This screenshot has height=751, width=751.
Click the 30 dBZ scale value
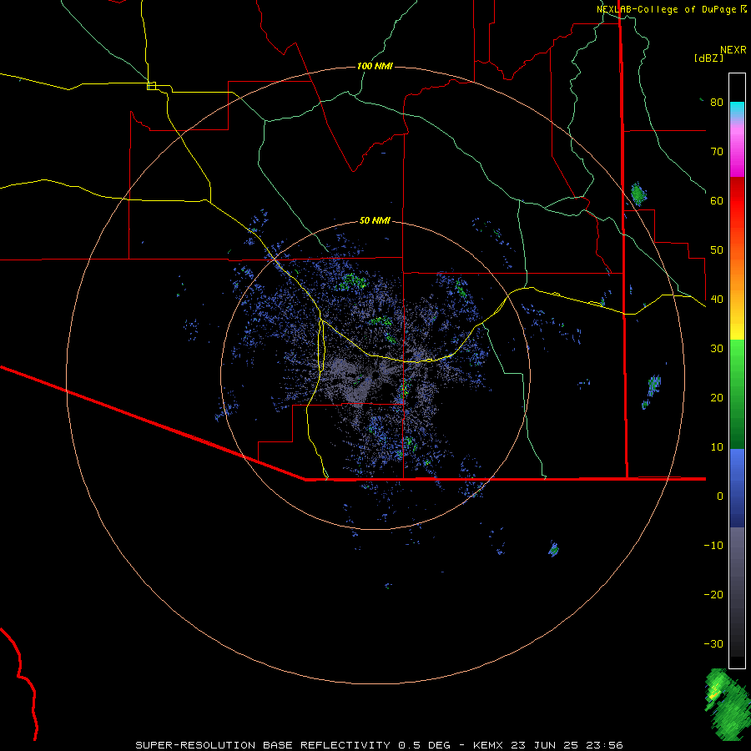click(x=717, y=348)
